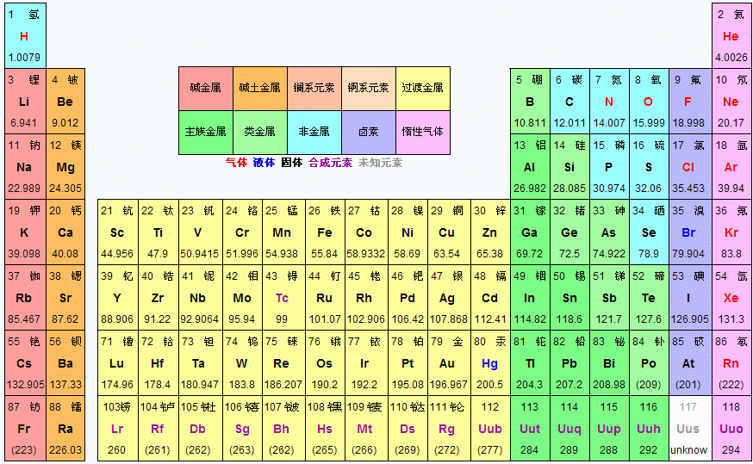Image resolution: width=753 pixels, height=464 pixels.
Task: Pick the 惰性气体 legend box
Action: click(x=423, y=133)
